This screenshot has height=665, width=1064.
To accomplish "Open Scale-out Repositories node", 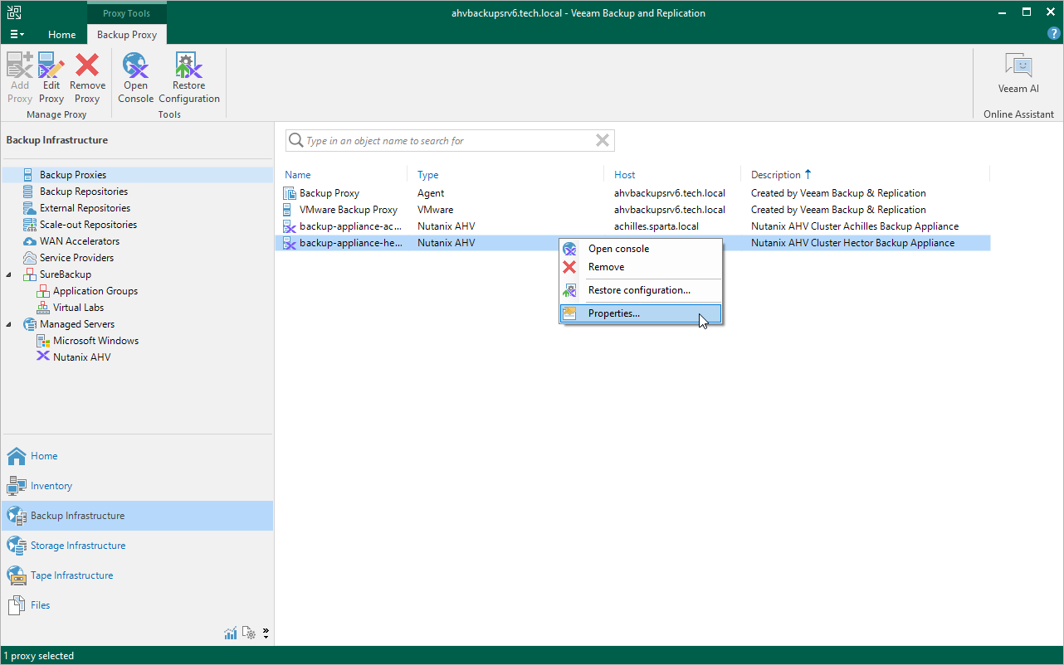I will [x=88, y=225].
